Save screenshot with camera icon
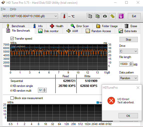This screenshot has height=127, width=143. 105,16
